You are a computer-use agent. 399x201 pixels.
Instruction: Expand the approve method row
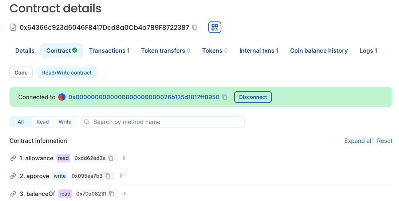pos(121,176)
